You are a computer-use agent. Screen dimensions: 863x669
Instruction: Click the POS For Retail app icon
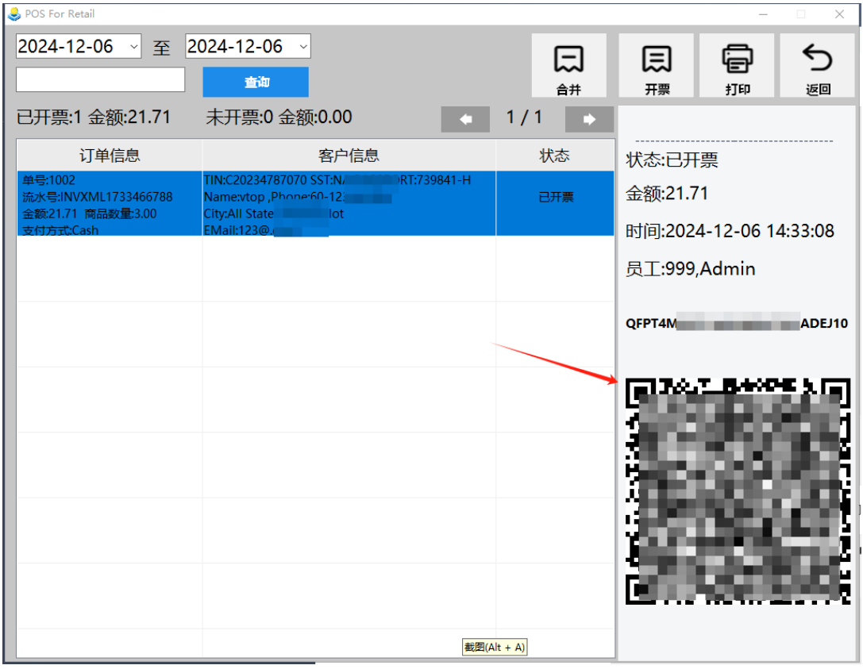pyautogui.click(x=14, y=13)
